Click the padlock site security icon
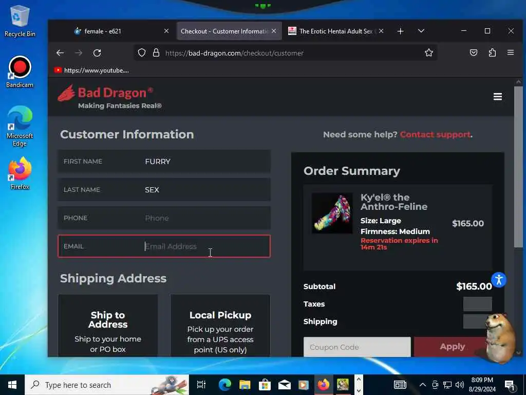 click(156, 53)
